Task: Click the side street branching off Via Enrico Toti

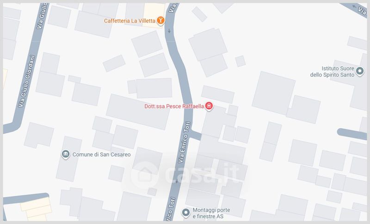Action: (x=196, y=135)
